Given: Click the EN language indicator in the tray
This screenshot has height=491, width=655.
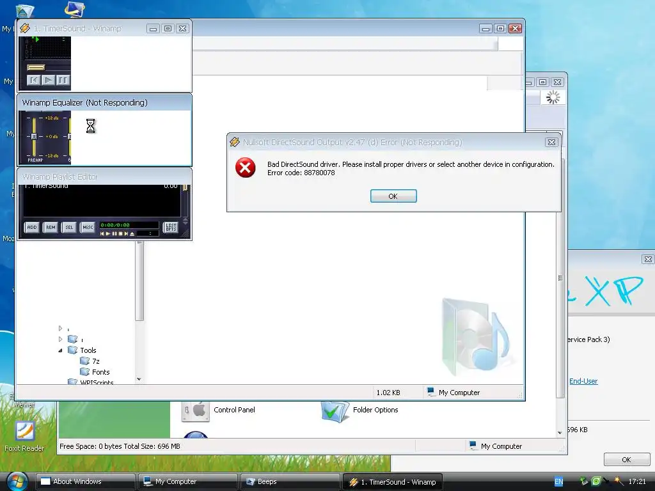Looking at the screenshot, I should coord(558,482).
